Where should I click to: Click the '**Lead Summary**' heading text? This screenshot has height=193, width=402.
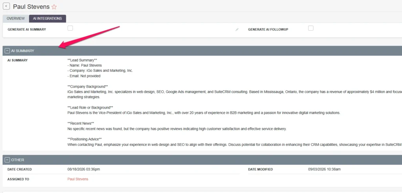(x=82, y=60)
